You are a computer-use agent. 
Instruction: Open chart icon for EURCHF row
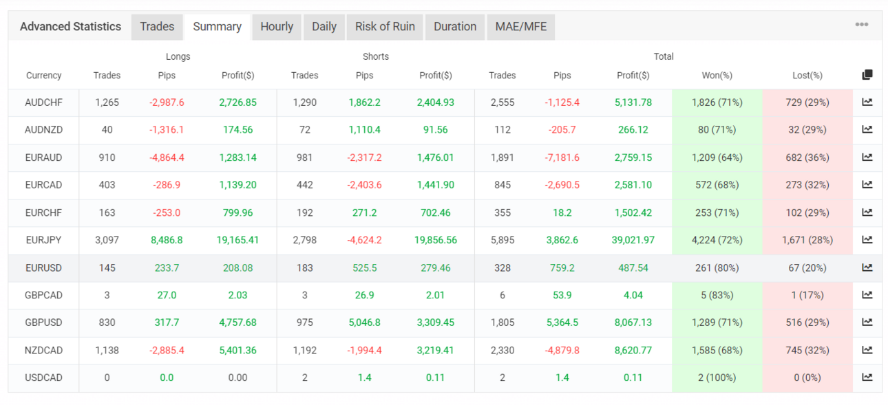click(x=867, y=212)
